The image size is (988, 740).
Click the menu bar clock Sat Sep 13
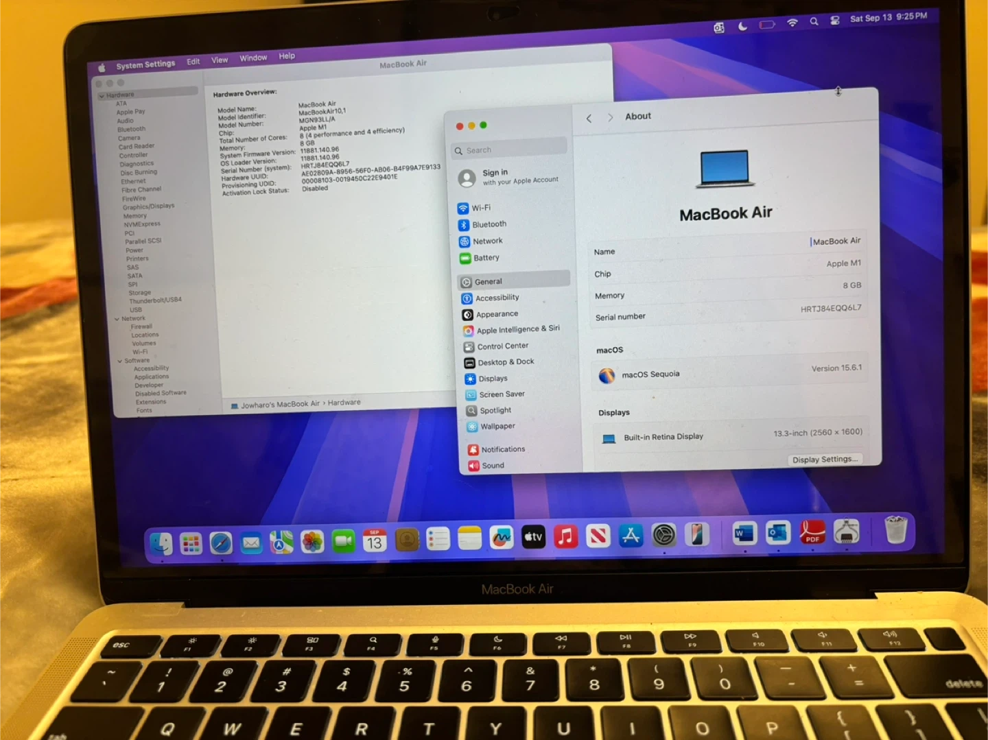(x=889, y=17)
